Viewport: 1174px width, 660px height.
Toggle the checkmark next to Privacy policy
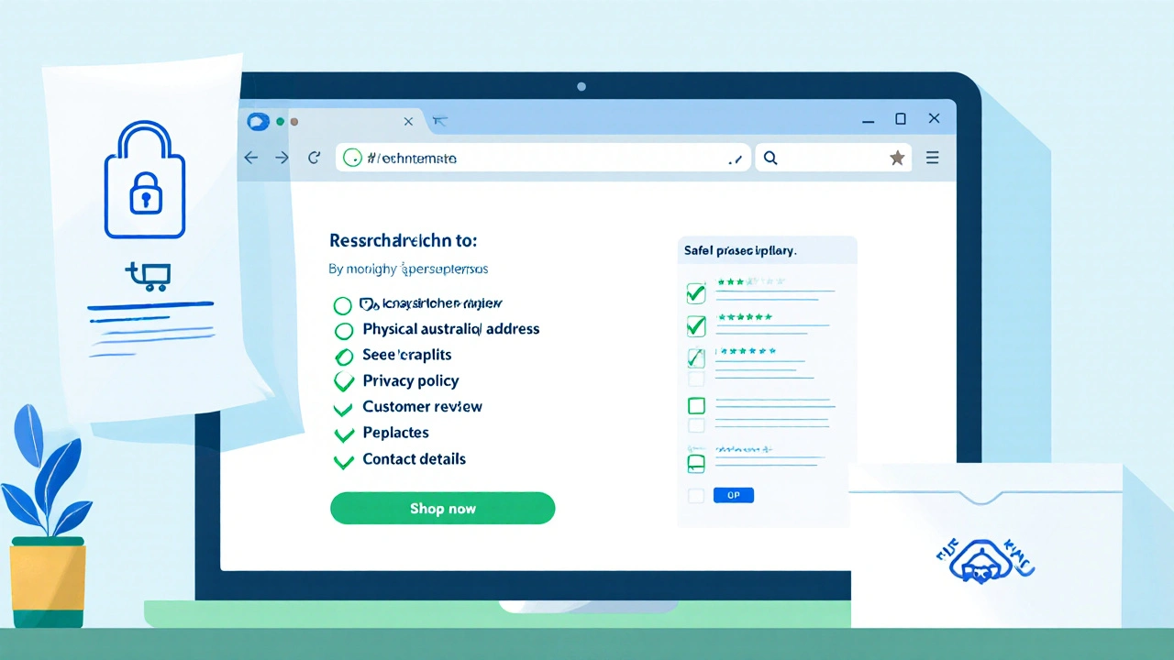(344, 381)
